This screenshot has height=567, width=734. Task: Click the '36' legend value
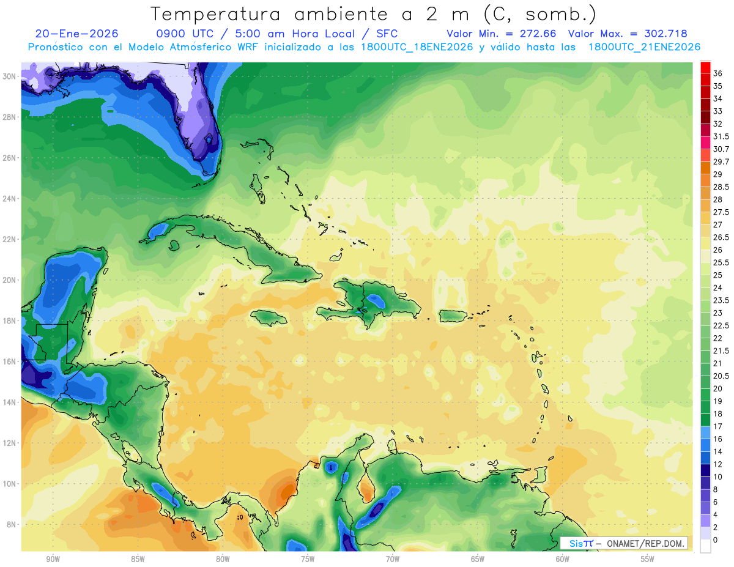[x=718, y=73]
